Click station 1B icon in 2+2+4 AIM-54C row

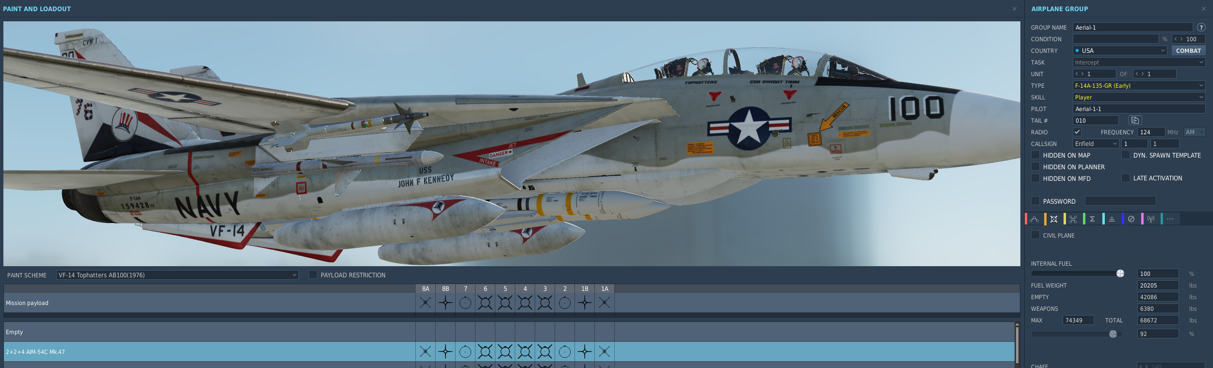point(585,352)
